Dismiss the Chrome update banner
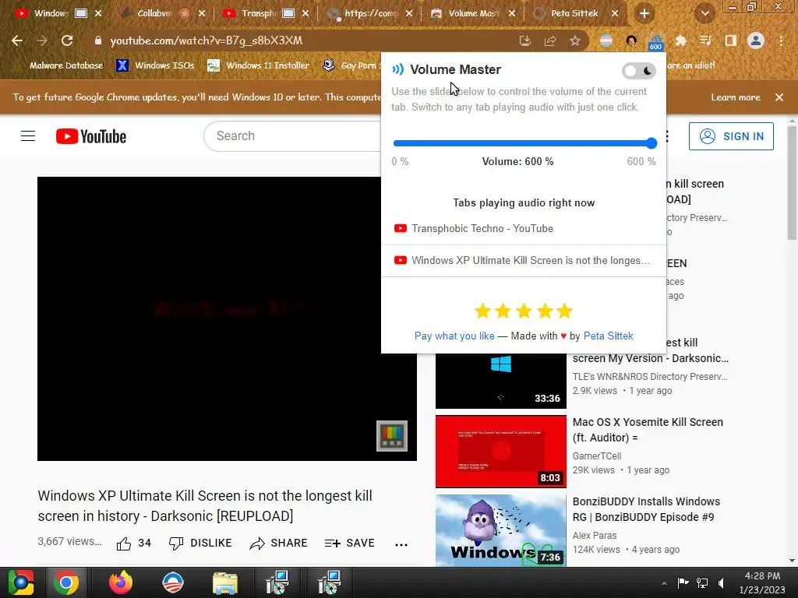 (779, 97)
